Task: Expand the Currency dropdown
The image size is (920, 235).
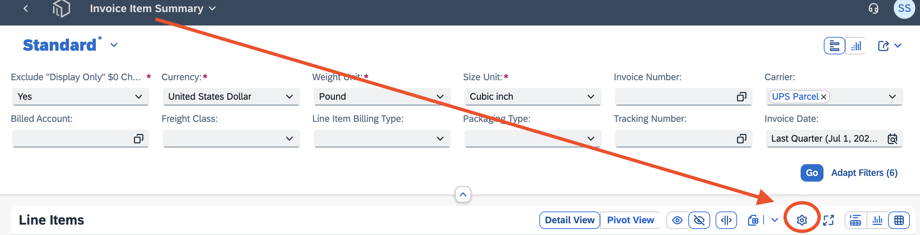Action: (x=231, y=96)
